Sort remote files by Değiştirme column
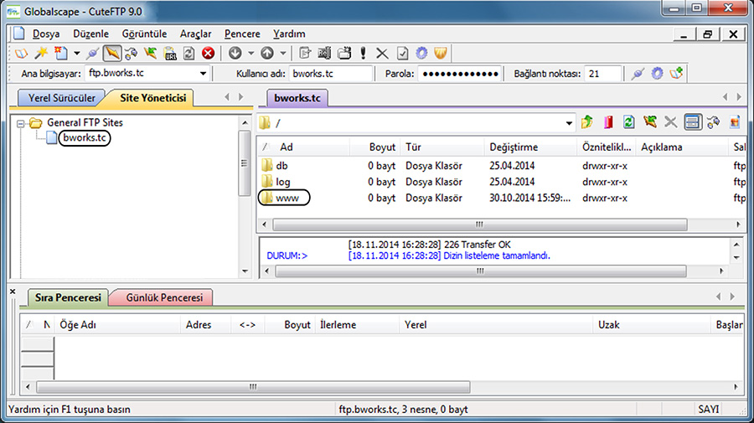The height and width of the screenshot is (423, 754). [x=530, y=147]
